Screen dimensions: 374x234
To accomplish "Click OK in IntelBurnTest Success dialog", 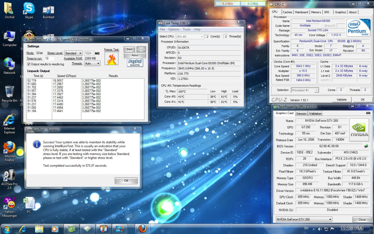I will click(x=126, y=181).
